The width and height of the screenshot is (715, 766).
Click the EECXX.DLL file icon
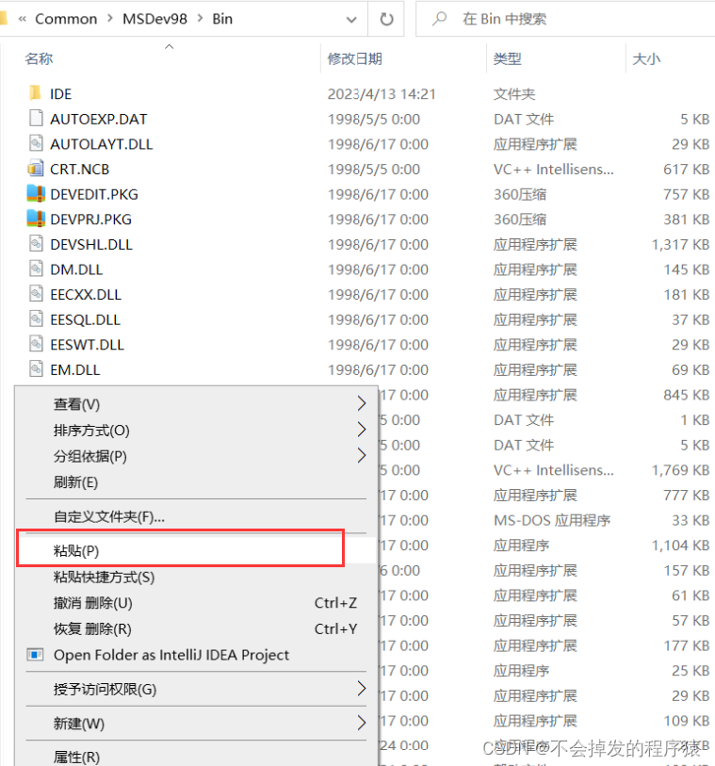point(36,294)
